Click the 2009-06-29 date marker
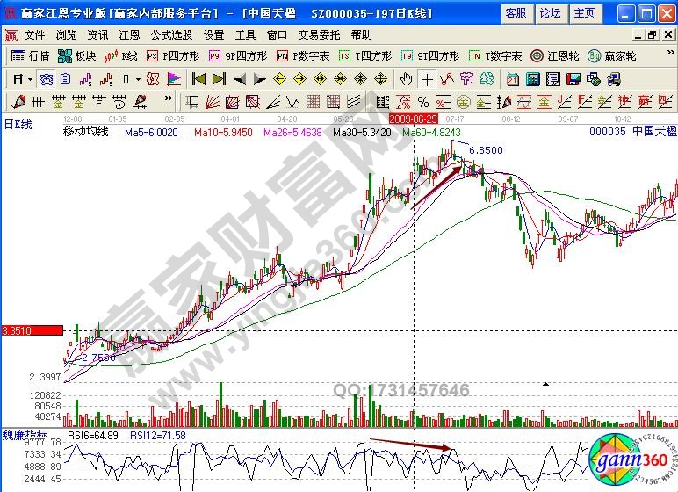The width and height of the screenshot is (678, 492). (413, 117)
